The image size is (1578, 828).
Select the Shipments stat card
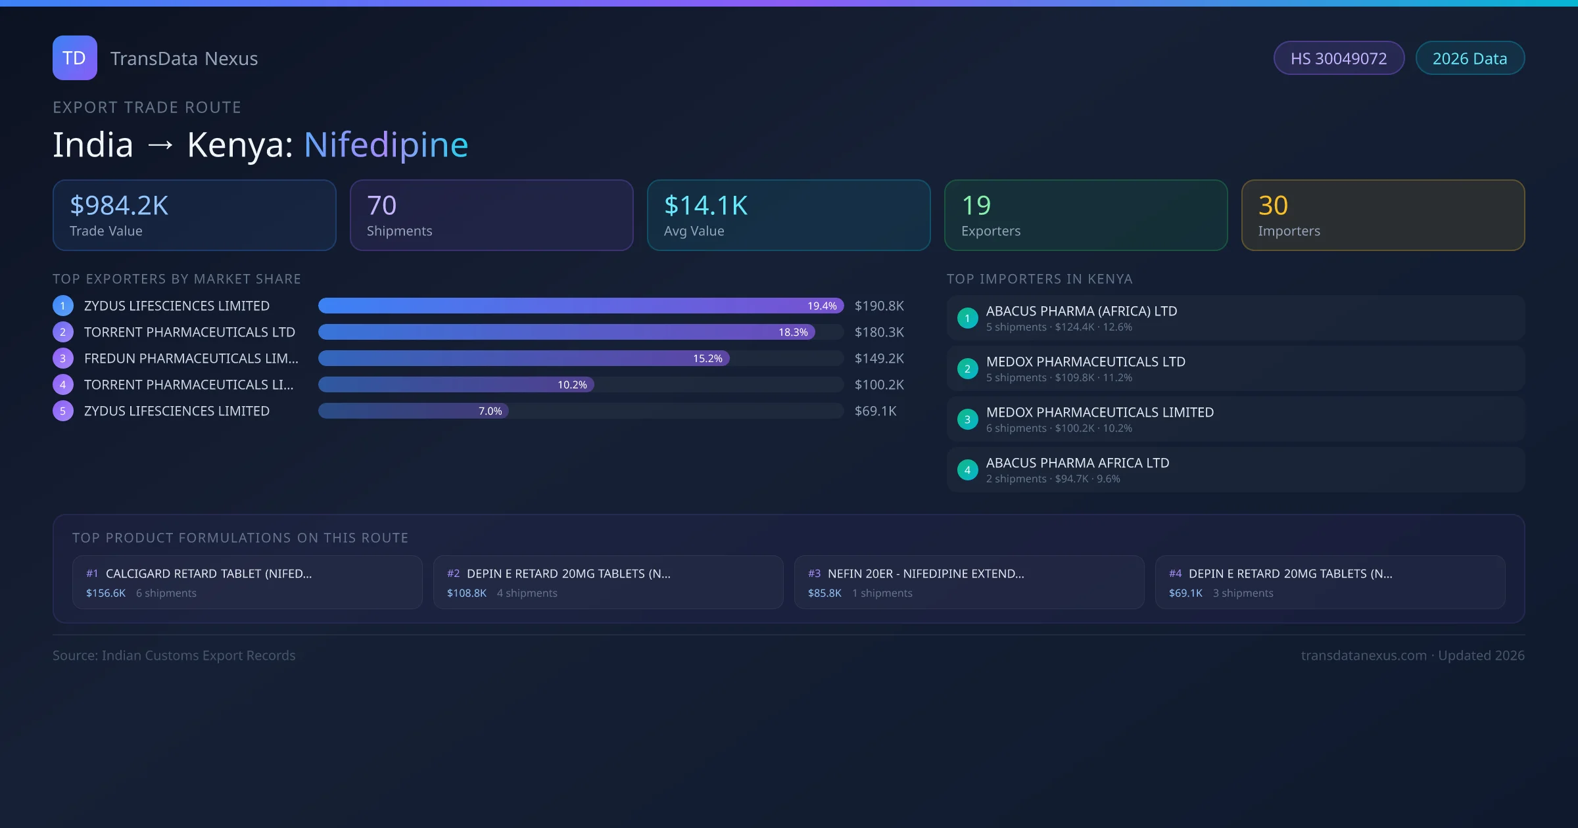click(491, 216)
